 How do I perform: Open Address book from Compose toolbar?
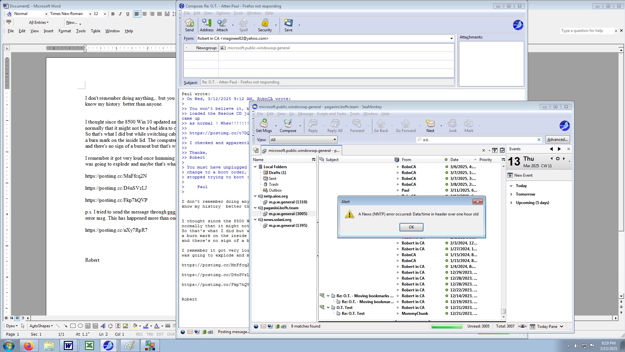click(x=207, y=25)
